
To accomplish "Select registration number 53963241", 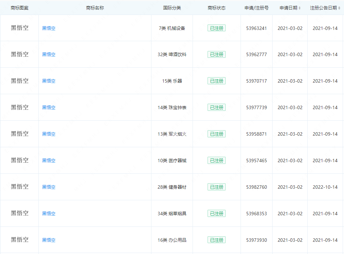I will point(257,28).
